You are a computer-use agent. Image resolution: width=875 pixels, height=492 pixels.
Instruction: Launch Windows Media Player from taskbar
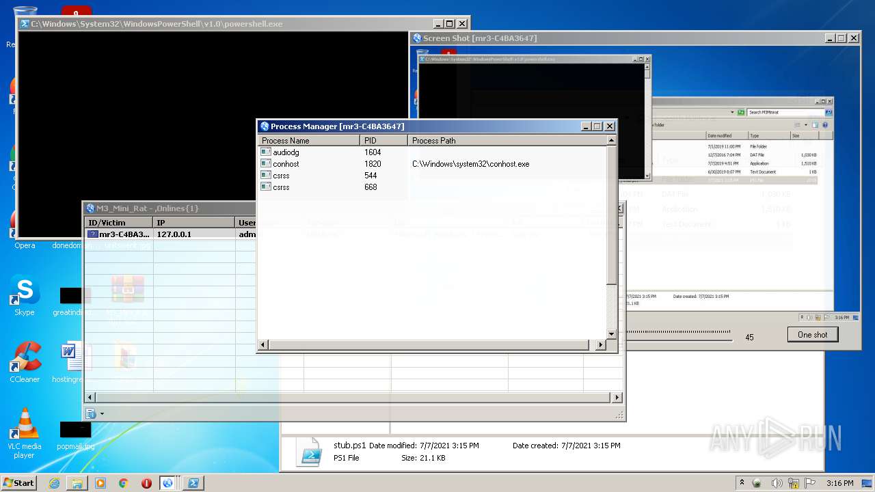click(x=100, y=483)
